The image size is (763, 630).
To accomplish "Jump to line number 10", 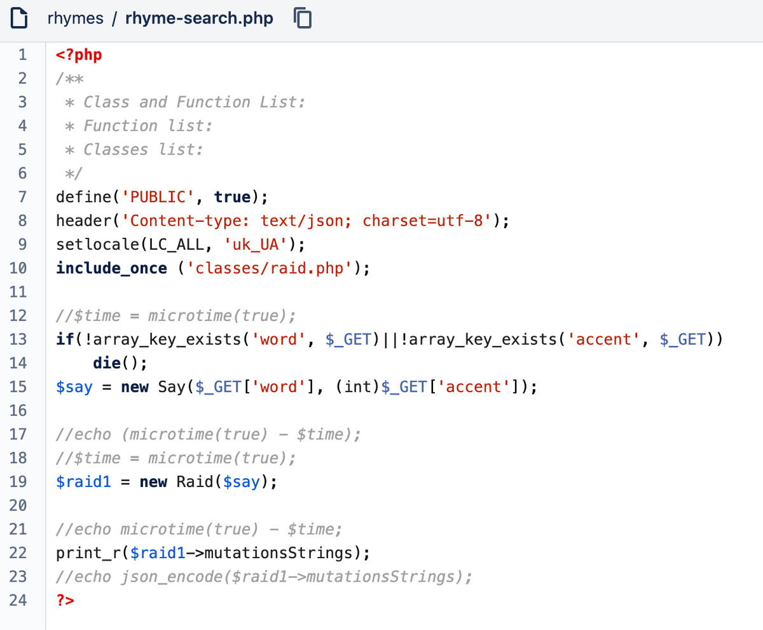I will (x=18, y=268).
